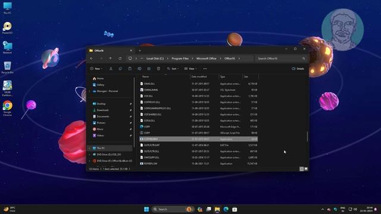The image size is (381, 214).
Task: Open the Windows Start button
Action: pyautogui.click(x=146, y=209)
